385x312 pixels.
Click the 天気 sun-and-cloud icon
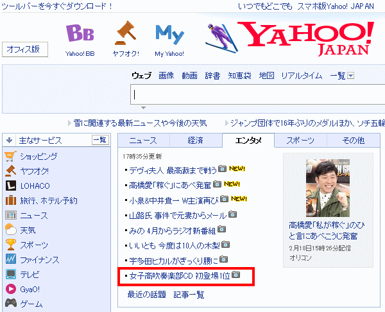11,230
